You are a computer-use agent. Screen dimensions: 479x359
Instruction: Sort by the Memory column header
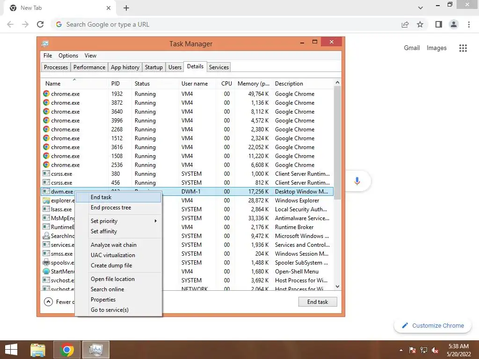point(254,84)
